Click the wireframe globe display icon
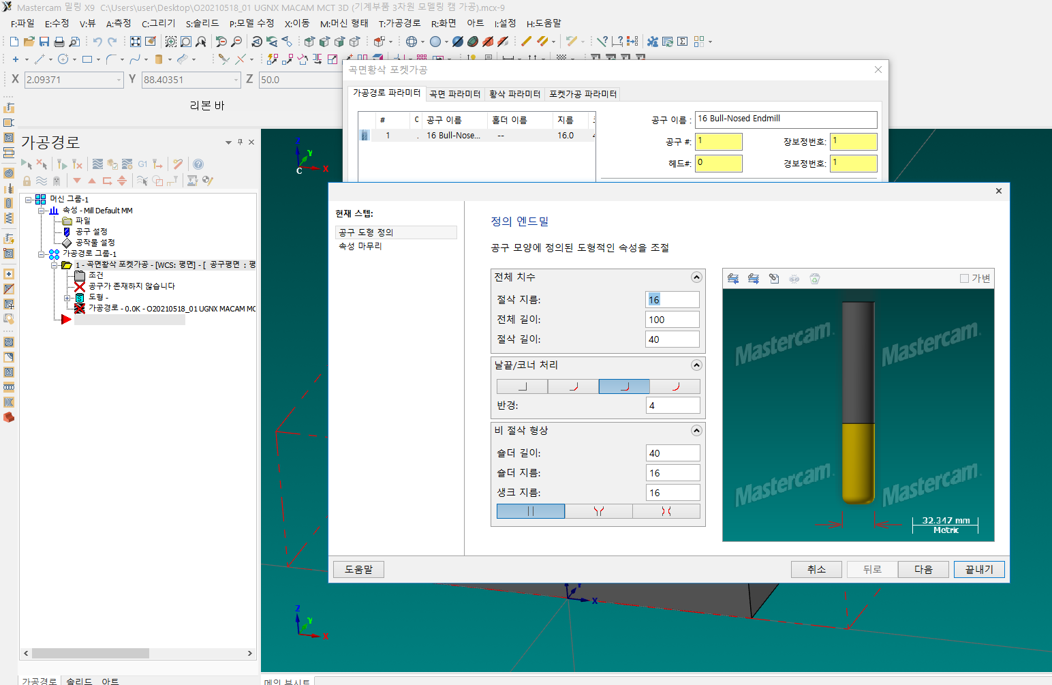1052x685 pixels. 412,42
